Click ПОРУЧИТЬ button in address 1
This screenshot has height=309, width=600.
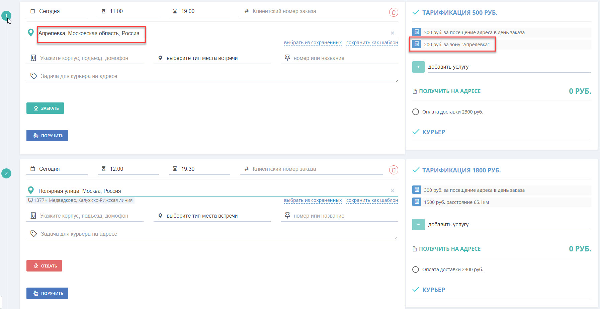(47, 136)
